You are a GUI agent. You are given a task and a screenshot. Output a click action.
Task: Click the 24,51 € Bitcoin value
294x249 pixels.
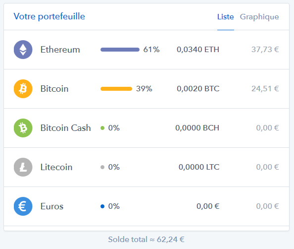(265, 89)
